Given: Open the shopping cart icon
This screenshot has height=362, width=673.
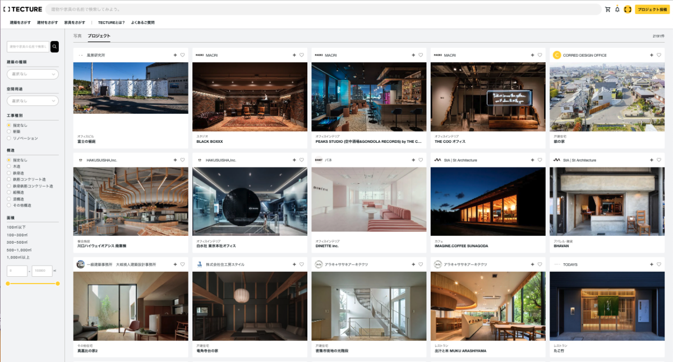Looking at the screenshot, I should coord(607,10).
